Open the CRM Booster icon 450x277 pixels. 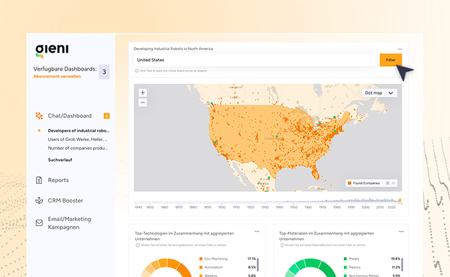[39, 201]
